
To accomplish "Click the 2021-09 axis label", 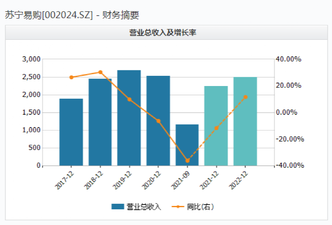I will [181, 180].
